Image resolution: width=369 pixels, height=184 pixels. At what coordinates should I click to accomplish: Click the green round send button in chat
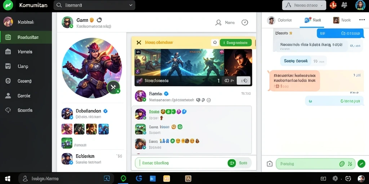[x=361, y=164]
